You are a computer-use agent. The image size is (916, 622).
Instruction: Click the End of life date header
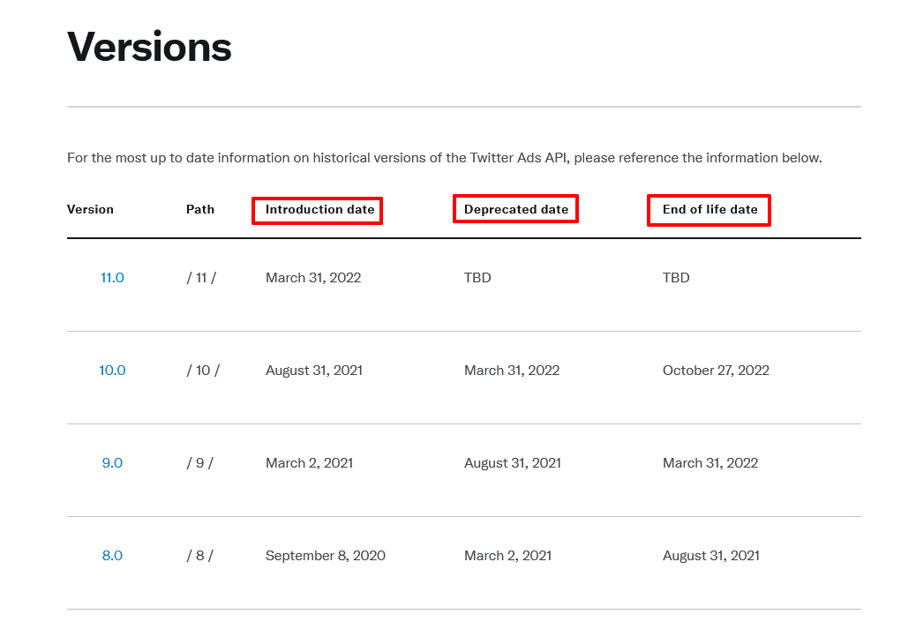(710, 210)
